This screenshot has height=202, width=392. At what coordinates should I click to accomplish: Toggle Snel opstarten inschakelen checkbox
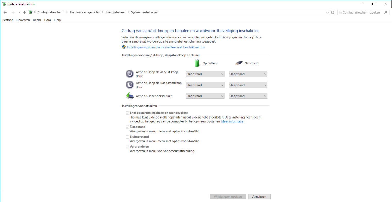click(127, 113)
